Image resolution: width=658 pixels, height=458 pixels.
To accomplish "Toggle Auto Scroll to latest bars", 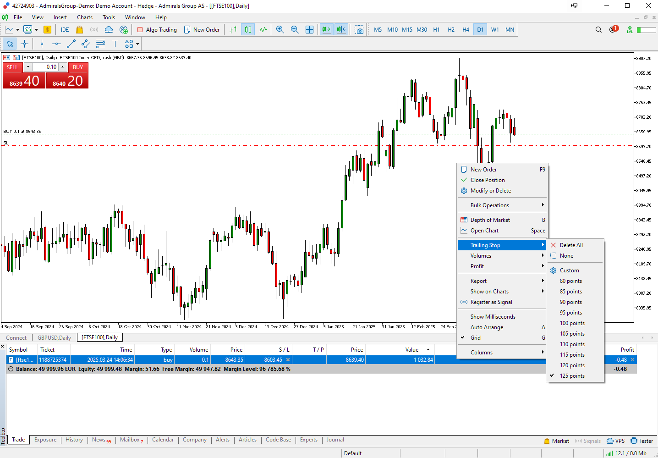I will pyautogui.click(x=327, y=29).
